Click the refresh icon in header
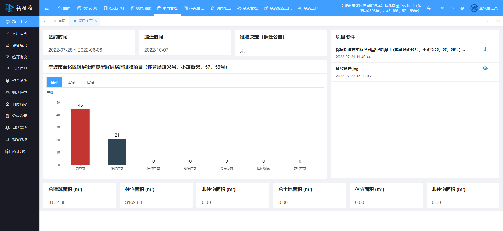Screen dimensions: 503x231 pos(452,8)
